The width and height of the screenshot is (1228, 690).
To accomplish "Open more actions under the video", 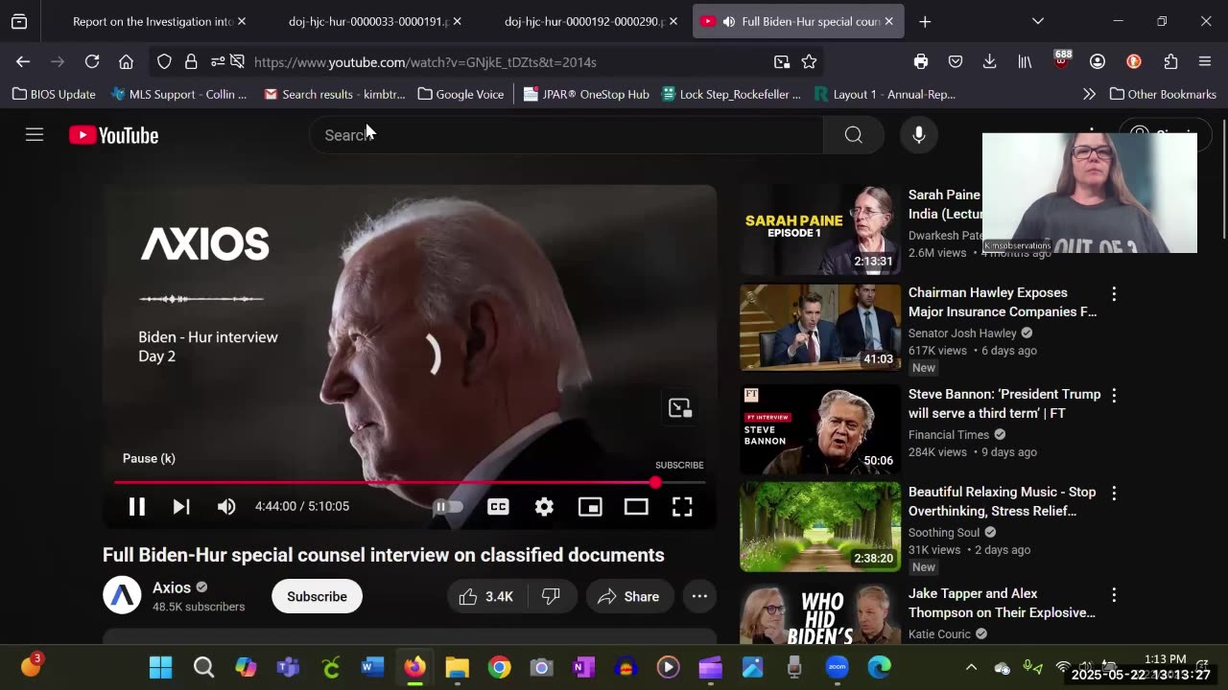I will click(x=699, y=596).
